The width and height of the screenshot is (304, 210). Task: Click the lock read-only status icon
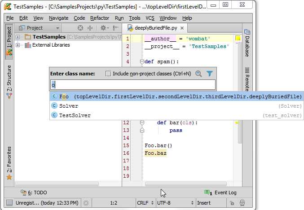click(232, 203)
